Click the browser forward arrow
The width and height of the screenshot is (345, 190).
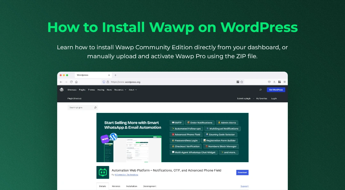point(66,82)
